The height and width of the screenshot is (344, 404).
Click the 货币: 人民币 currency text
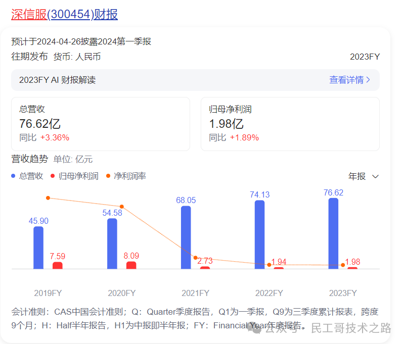(77, 57)
